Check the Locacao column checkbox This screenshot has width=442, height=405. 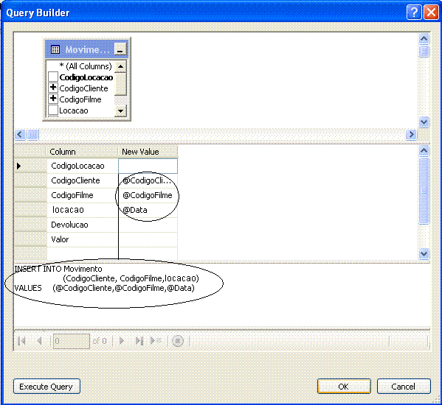pyautogui.click(x=53, y=110)
